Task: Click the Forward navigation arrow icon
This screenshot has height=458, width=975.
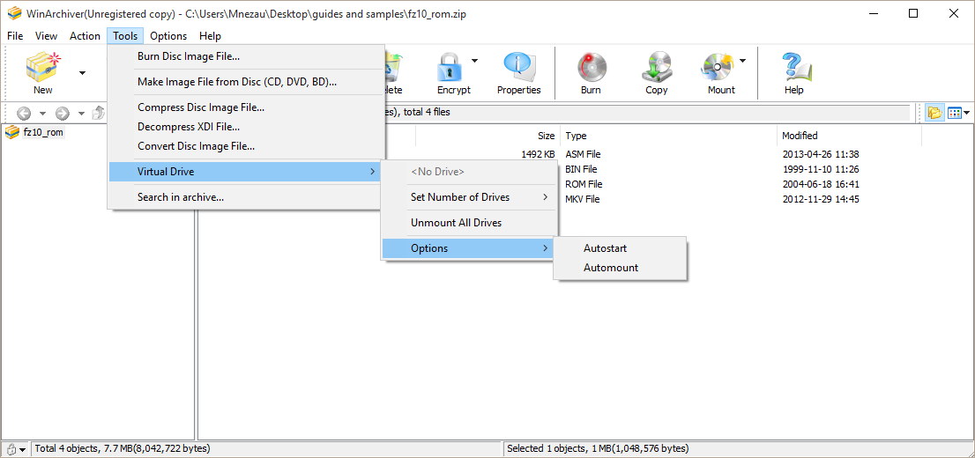Action: pos(63,113)
